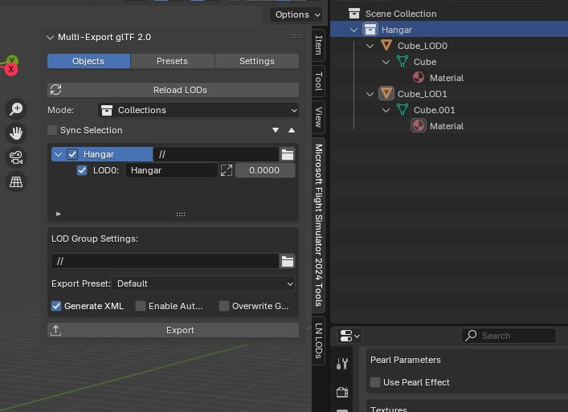Click the zoom view magnifier icon
Screen dimensions: 568x412
click(x=16, y=109)
